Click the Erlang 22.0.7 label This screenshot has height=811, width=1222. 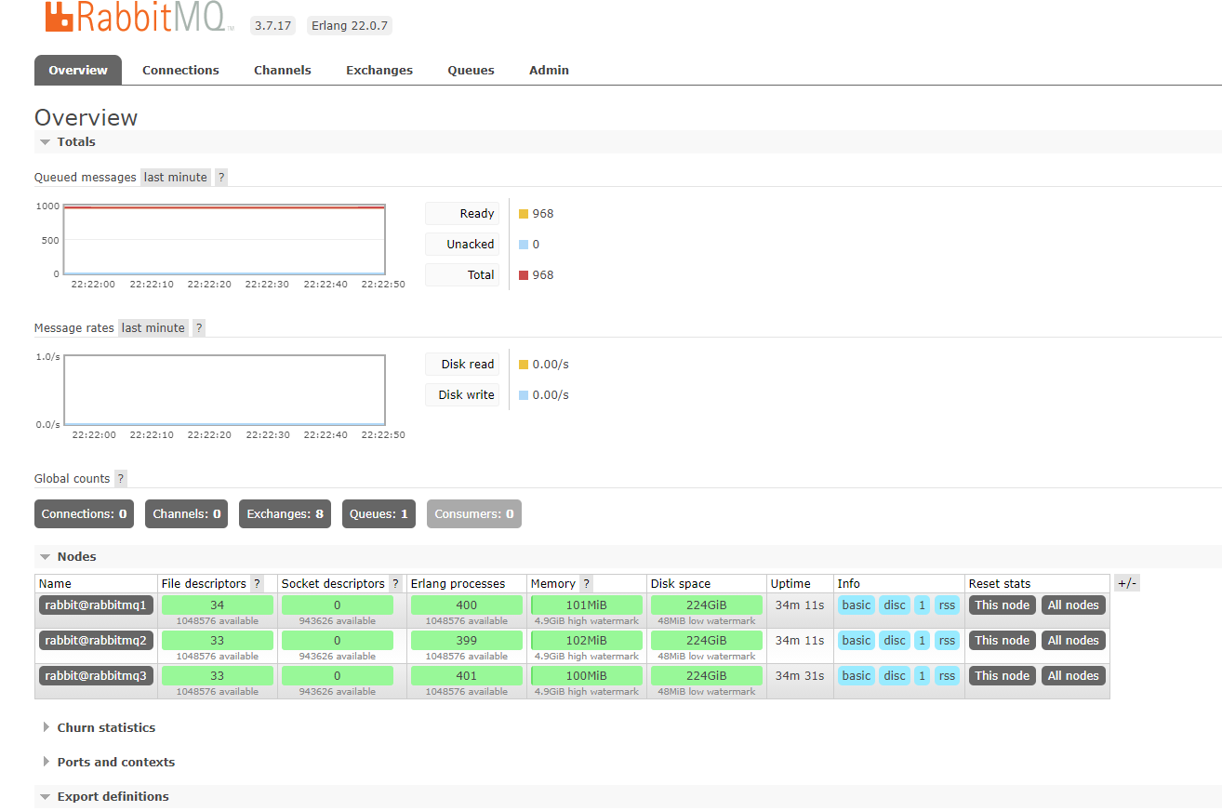click(x=349, y=25)
